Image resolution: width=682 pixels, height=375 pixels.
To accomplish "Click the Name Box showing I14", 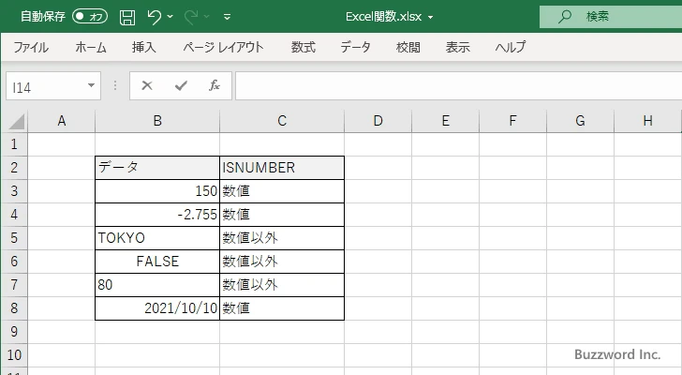I will click(46, 86).
